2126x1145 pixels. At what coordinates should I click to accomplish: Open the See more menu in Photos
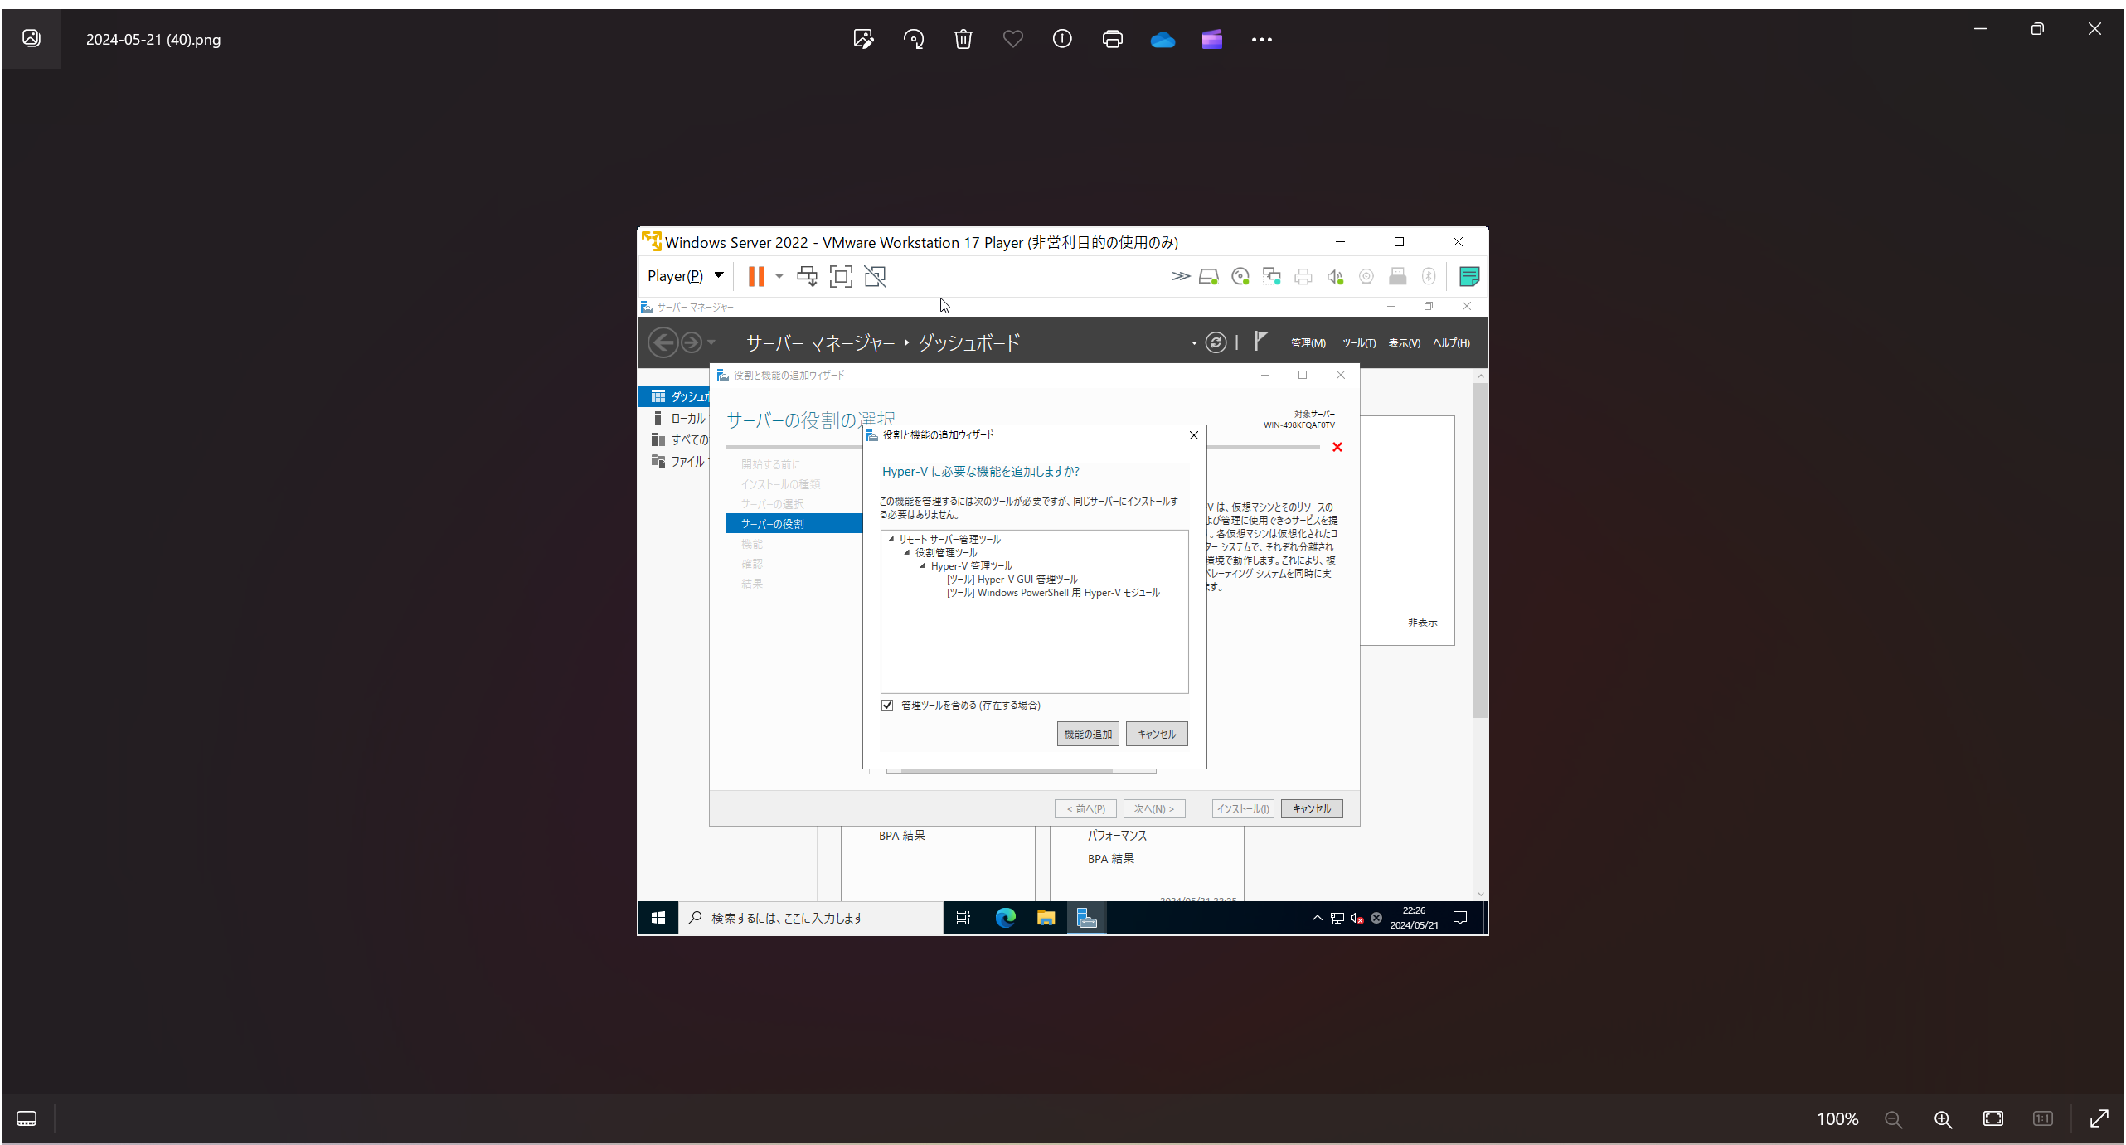point(1260,39)
